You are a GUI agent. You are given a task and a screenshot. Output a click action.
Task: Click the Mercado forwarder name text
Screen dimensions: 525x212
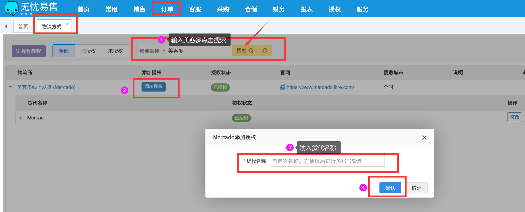pyautogui.click(x=37, y=118)
